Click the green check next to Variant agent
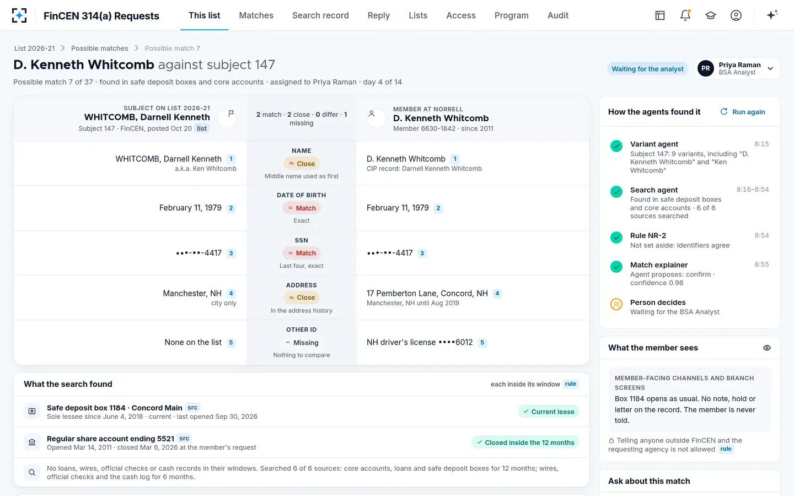Screen dimensions: 794x496 (616, 146)
